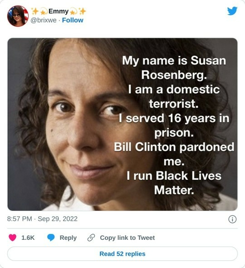Open the embedded tweet image

[122, 124]
